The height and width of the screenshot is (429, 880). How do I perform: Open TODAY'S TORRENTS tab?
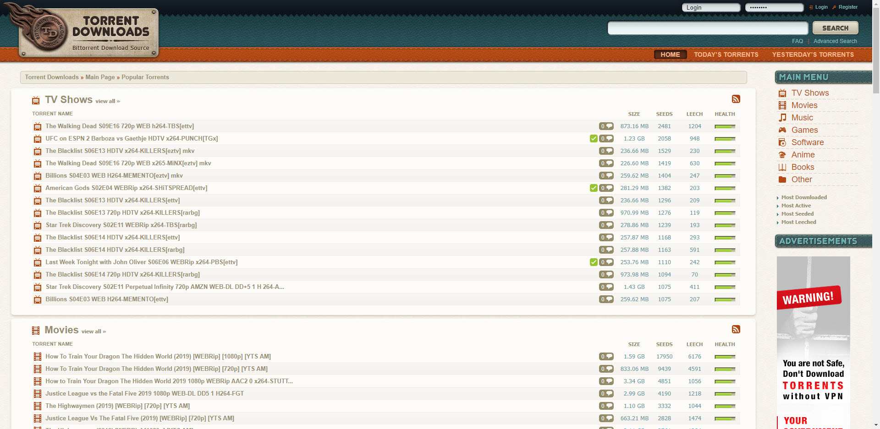(x=726, y=54)
